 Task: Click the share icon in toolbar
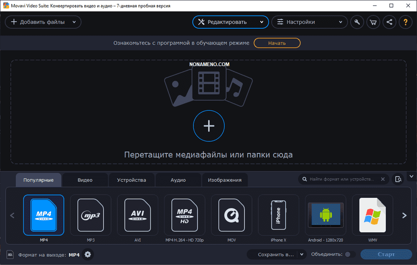point(389,22)
